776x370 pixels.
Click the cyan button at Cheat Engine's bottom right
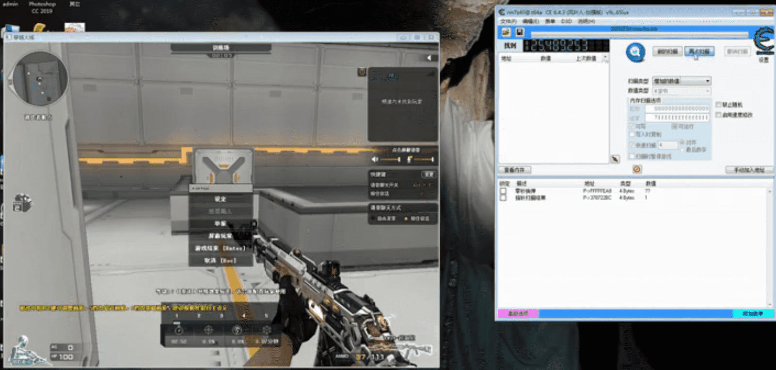[x=753, y=314]
